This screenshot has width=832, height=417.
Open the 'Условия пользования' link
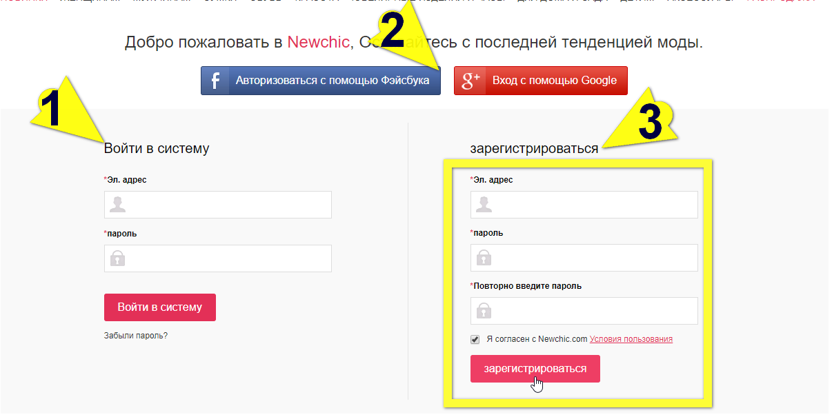(631, 339)
